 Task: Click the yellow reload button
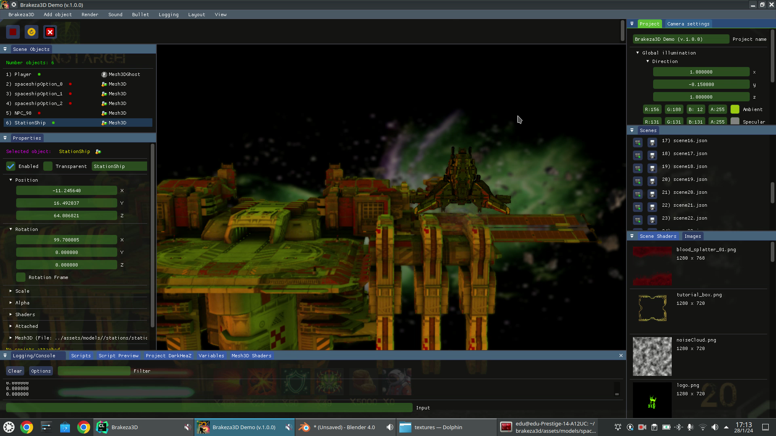[x=32, y=32]
